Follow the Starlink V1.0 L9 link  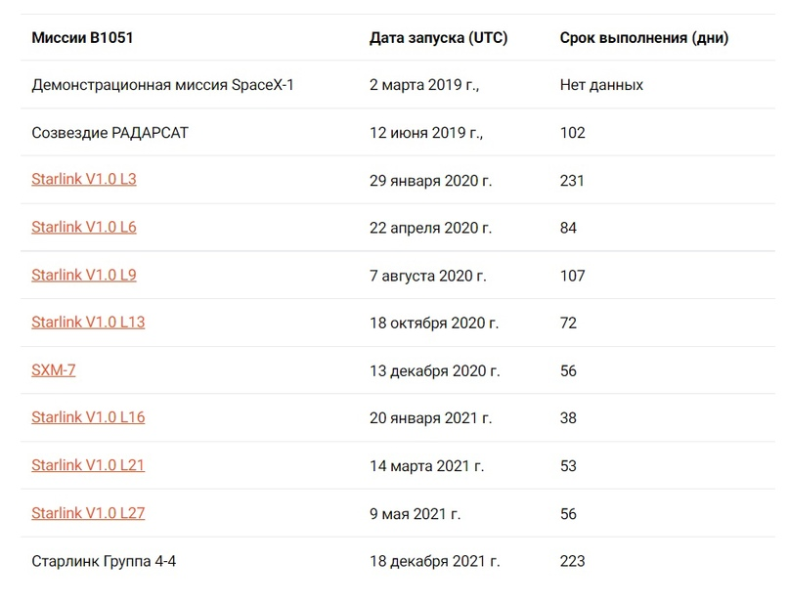point(83,276)
